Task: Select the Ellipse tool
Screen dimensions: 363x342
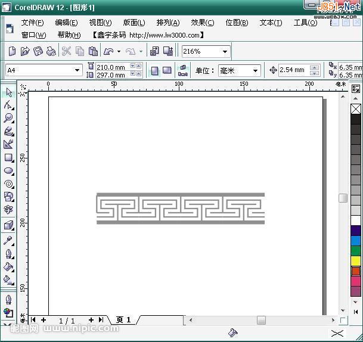Action: point(9,171)
